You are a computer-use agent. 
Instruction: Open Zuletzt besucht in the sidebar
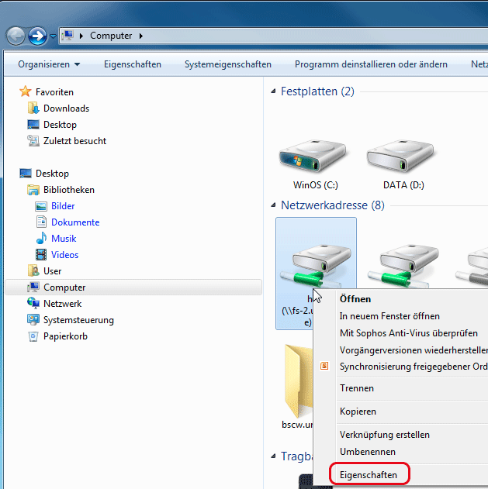[74, 141]
